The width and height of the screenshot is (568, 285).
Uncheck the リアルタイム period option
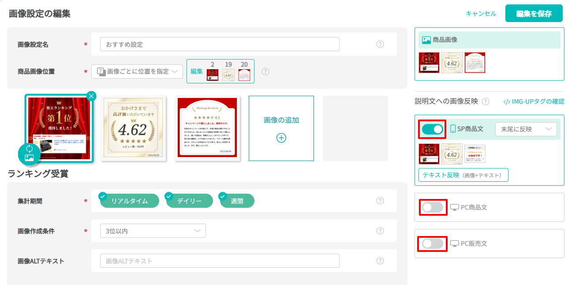point(129,201)
